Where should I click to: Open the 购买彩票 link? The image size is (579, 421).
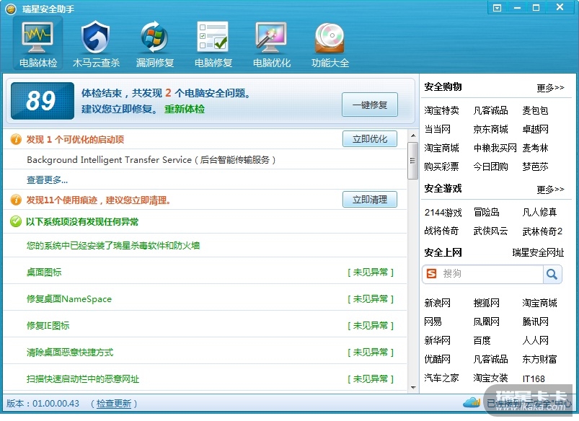pyautogui.click(x=441, y=167)
